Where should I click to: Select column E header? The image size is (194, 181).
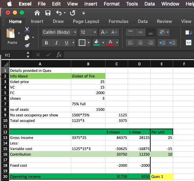click(x=162, y=64)
